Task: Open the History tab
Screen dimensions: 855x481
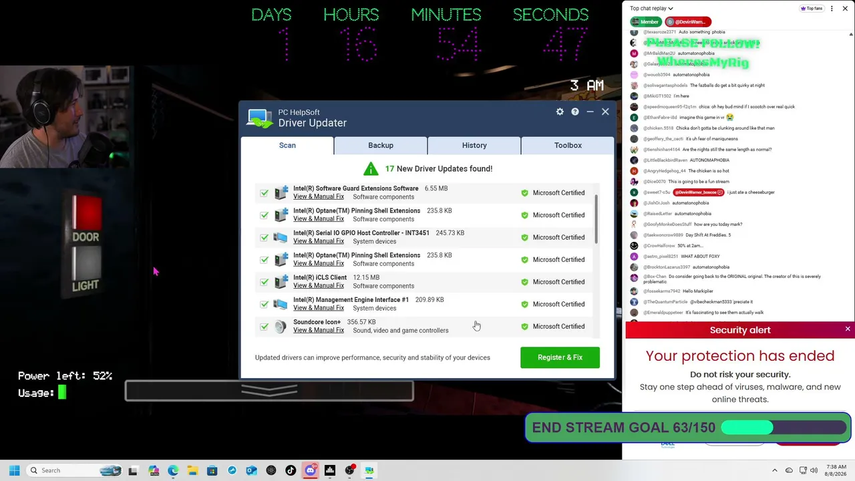Action: 474,145
